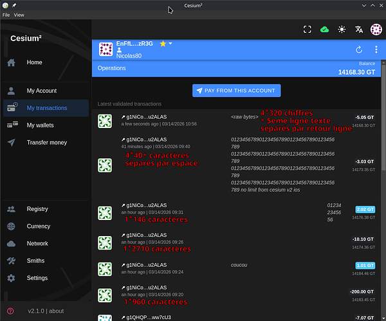The width and height of the screenshot is (386, 321).
Task: Select the EnFfL...zR3G account identicon
Action: click(106, 50)
